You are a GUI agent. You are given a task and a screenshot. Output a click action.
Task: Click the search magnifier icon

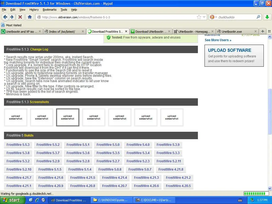(258, 17)
